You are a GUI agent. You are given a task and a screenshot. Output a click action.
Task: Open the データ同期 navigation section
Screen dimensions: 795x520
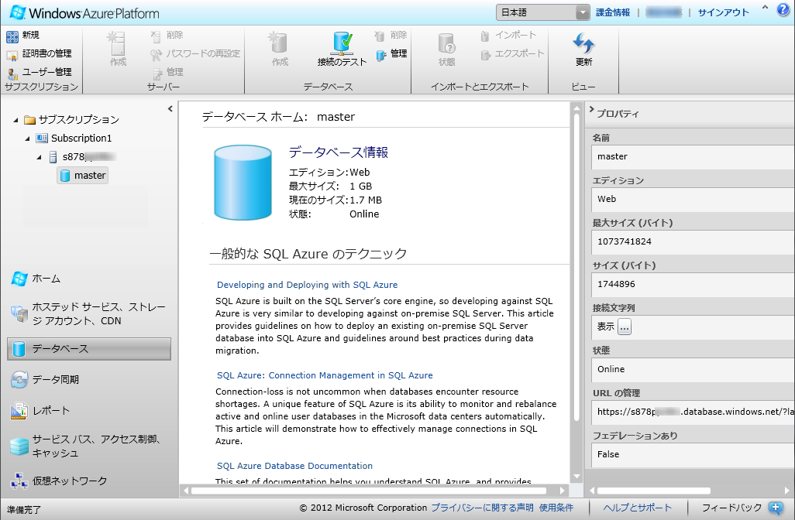pos(46,380)
